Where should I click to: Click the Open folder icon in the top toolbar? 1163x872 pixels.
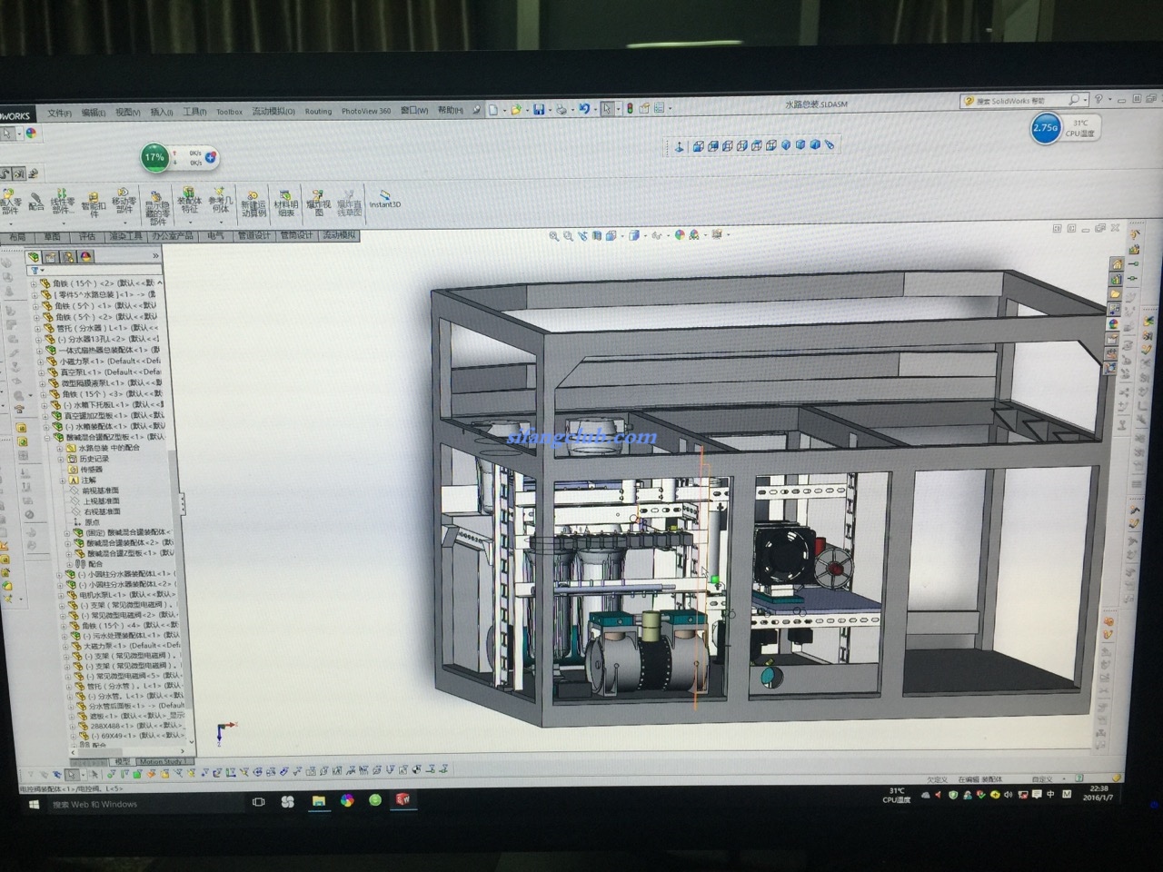tap(515, 109)
